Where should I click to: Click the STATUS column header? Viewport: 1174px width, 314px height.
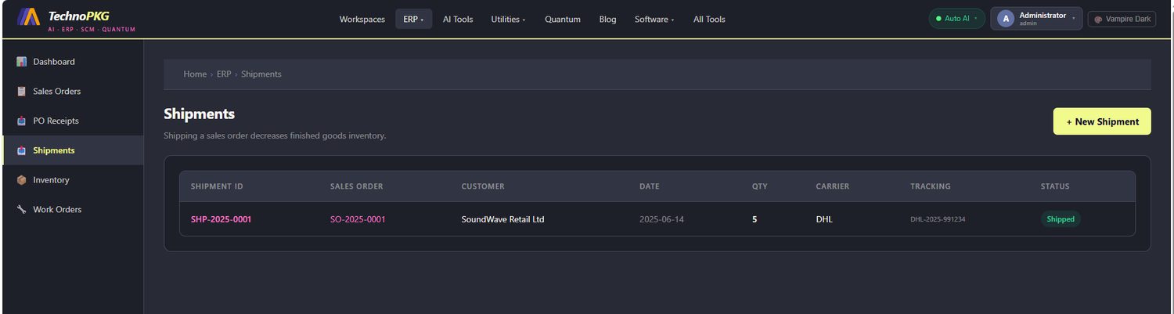1055,186
